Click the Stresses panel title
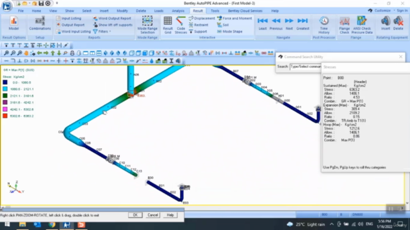This screenshot has width=410, height=230. pos(330,67)
